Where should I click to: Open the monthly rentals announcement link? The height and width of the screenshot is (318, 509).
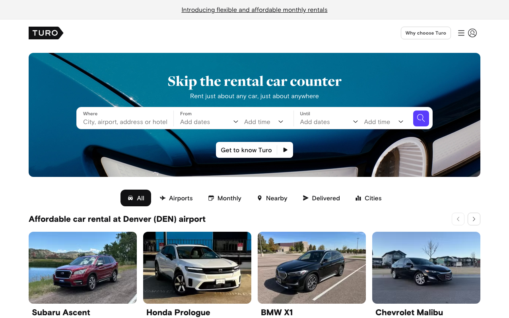(x=254, y=10)
